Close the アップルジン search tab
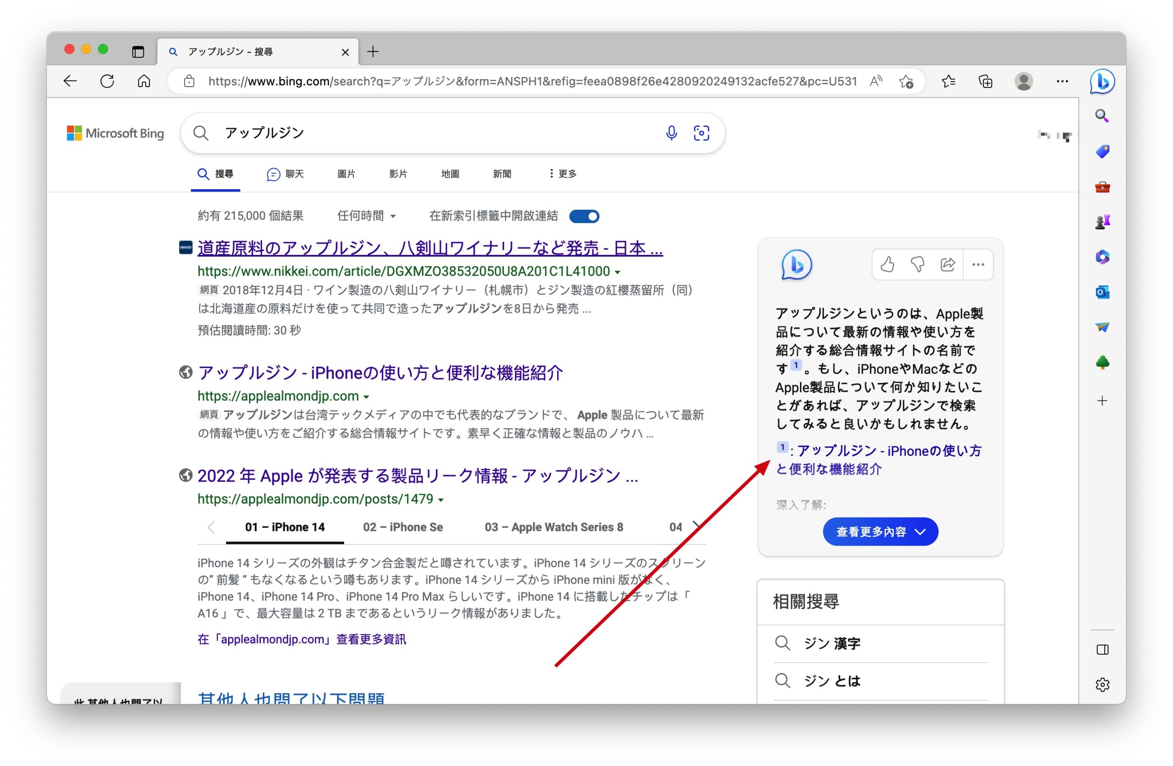The image size is (1173, 766). [x=345, y=52]
